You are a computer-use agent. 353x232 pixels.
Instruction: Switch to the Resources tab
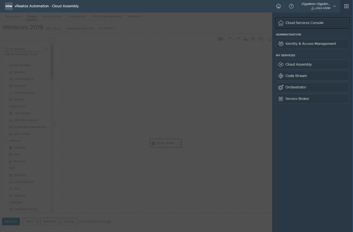(x=13, y=16)
